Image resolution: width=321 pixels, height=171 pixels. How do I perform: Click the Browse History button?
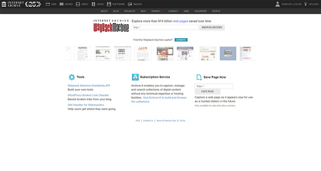click(212, 27)
